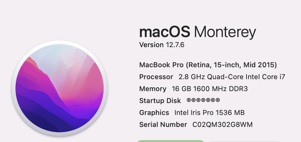Select the 16 GB 1600 MHz DDR3 value
Image resolution: width=301 pixels, height=142 pixels.
click(210, 89)
